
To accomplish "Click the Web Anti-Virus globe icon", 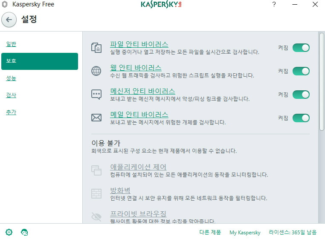I will click(x=96, y=71).
